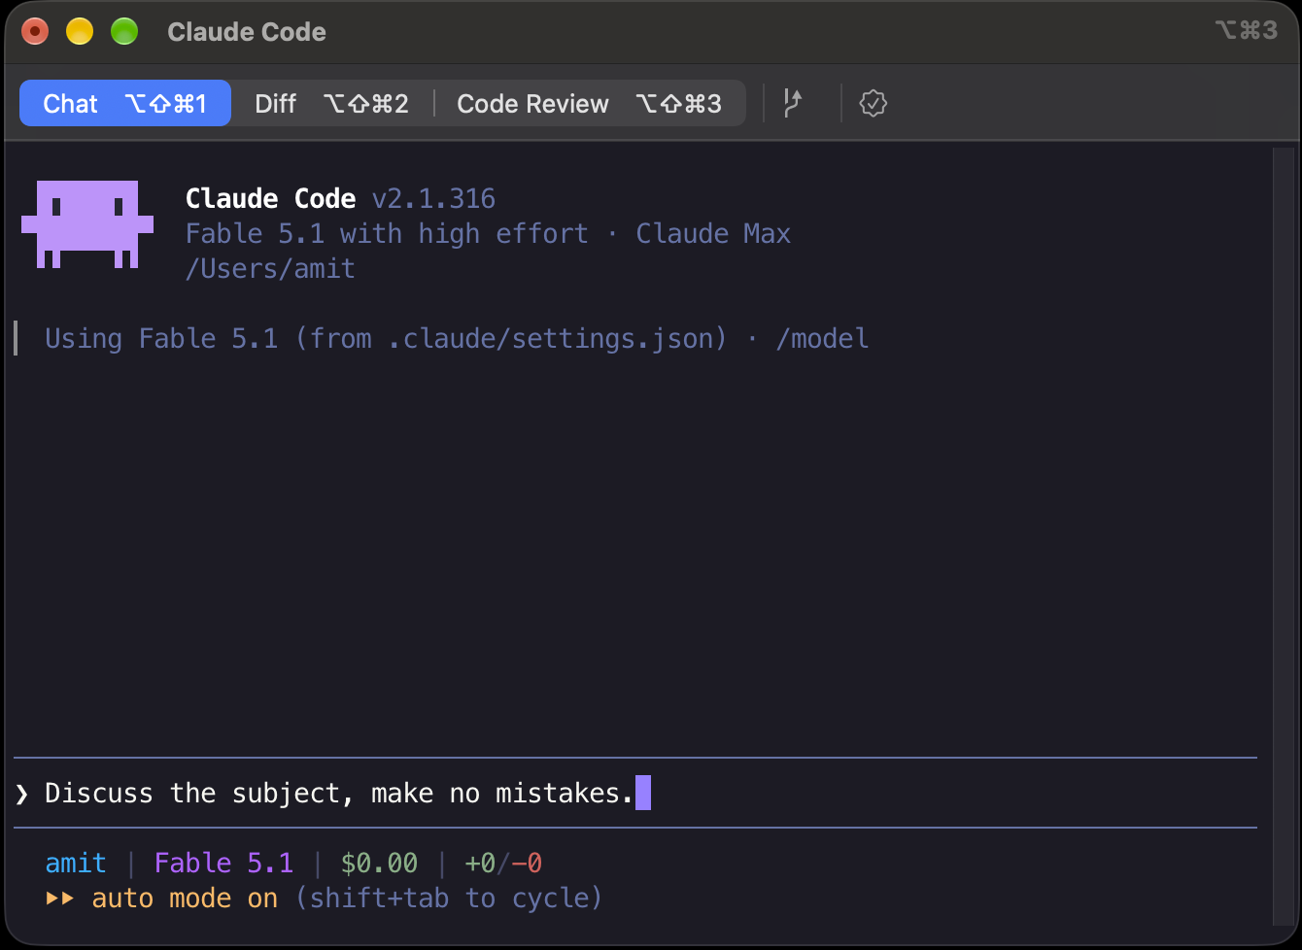Image resolution: width=1302 pixels, height=950 pixels.
Task: Maximize the Claude Code window
Action: tap(124, 32)
